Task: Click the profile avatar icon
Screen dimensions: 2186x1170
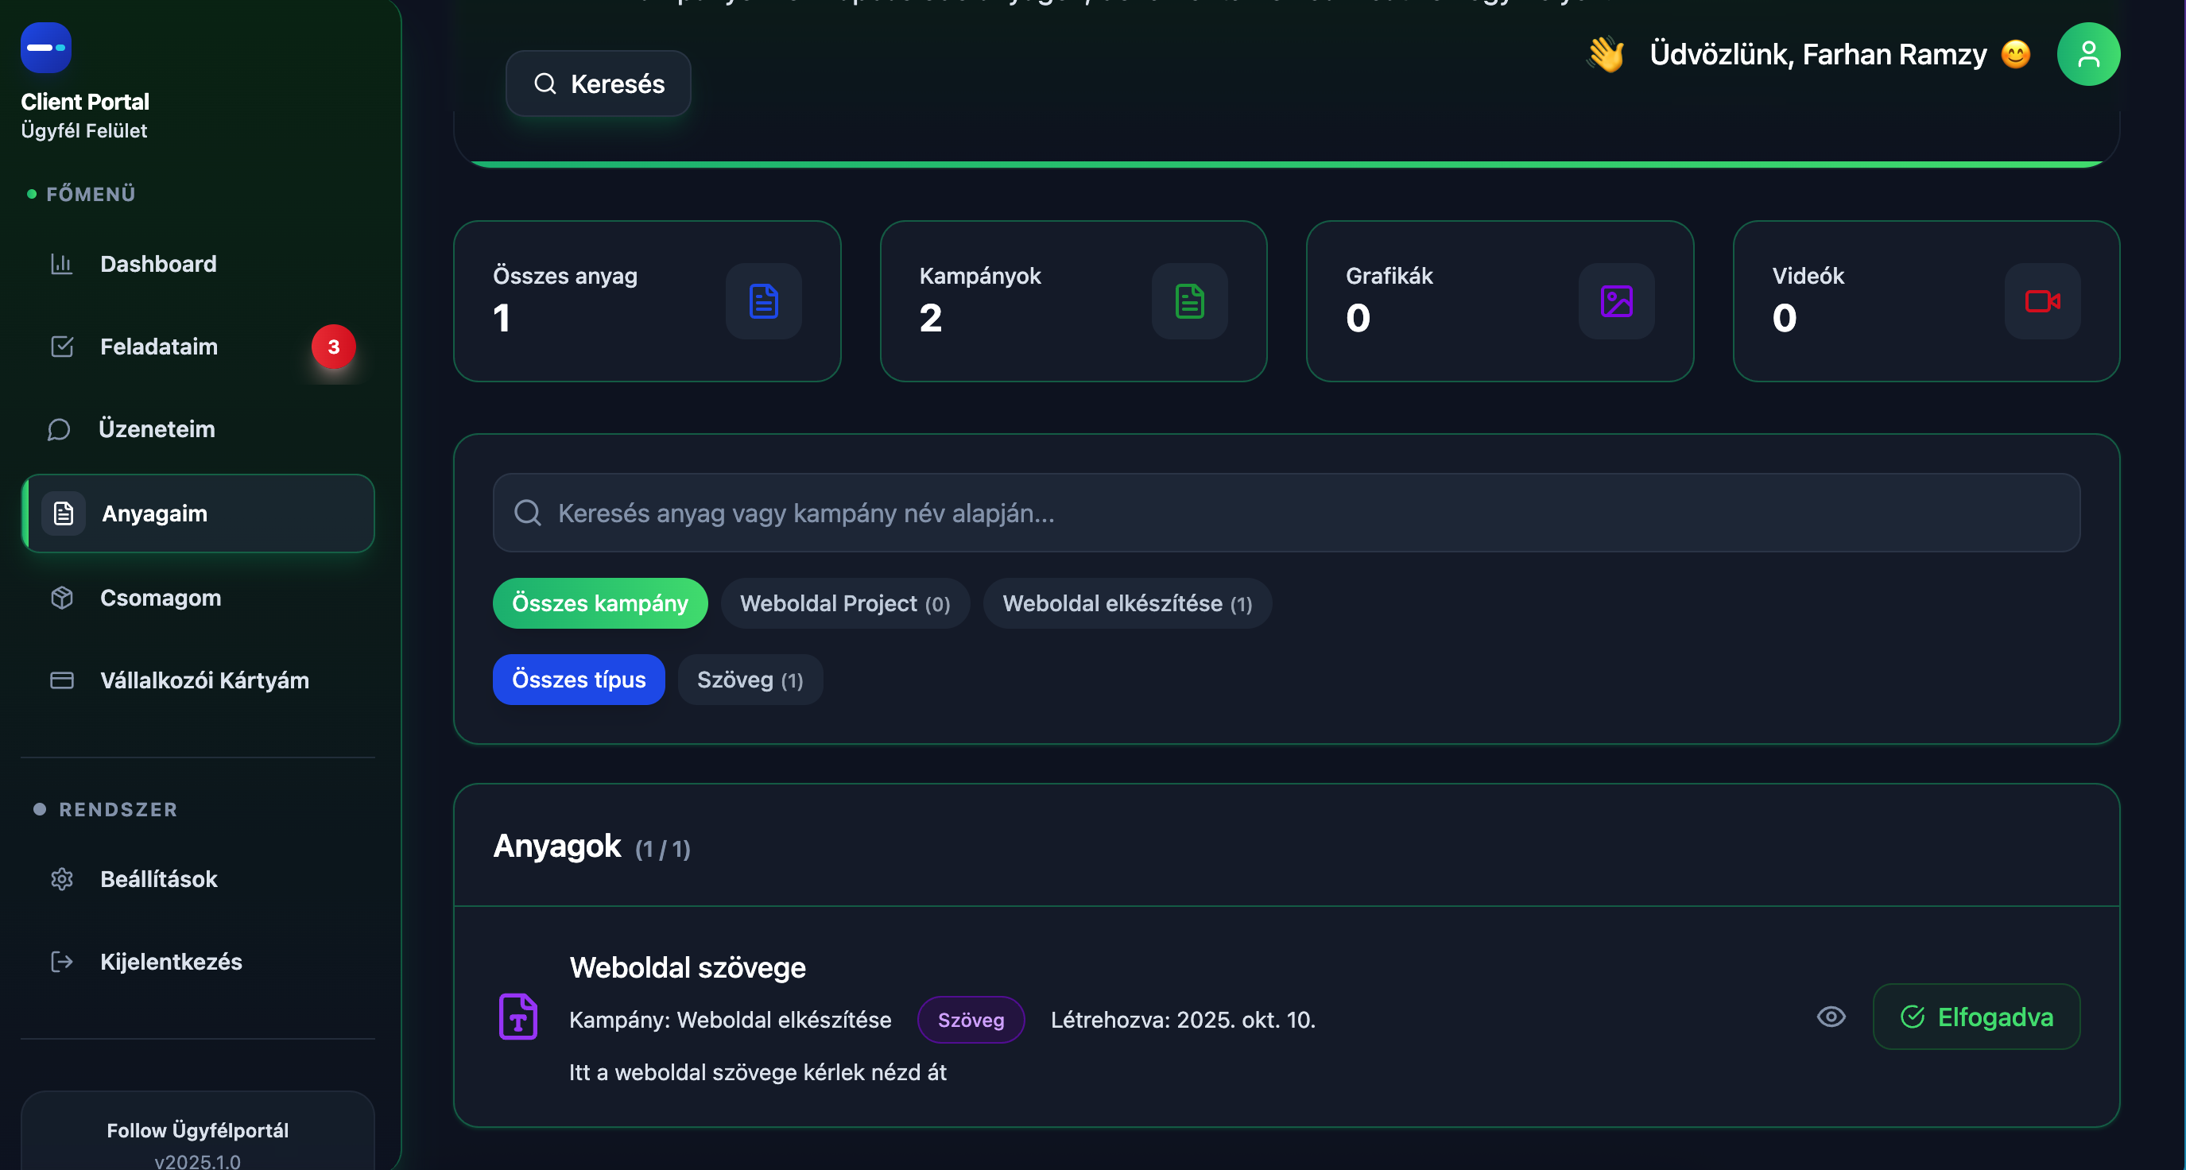Action: (x=2089, y=53)
